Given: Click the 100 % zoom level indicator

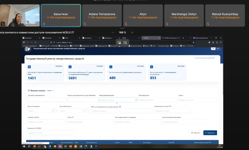Looking at the screenshot, I should 122,33.
